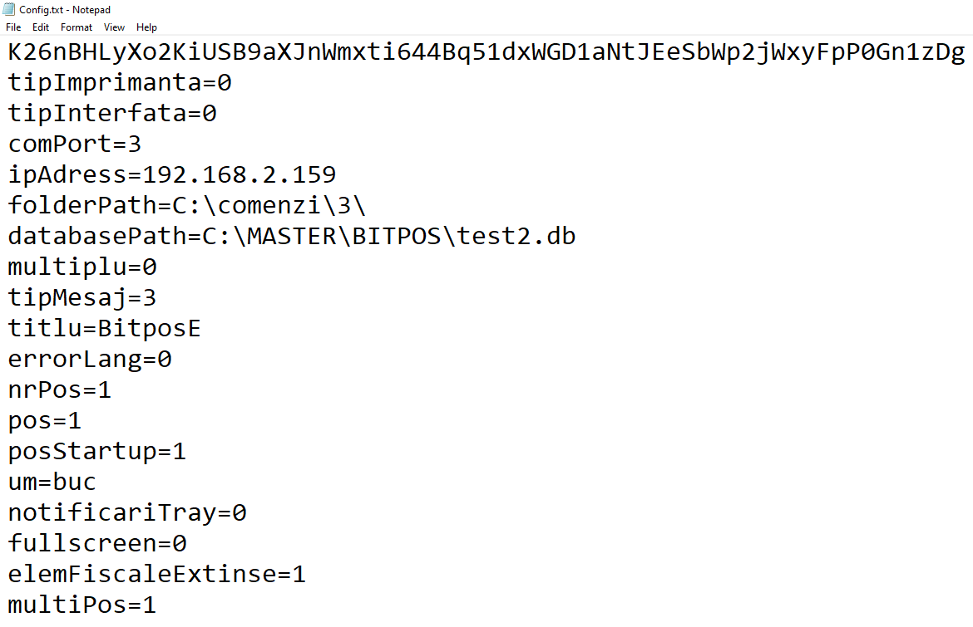Click the tipMesaj=3 line
Viewport: 973px width, 627px height.
(x=81, y=298)
